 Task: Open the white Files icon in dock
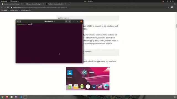click(x=12, y=97)
